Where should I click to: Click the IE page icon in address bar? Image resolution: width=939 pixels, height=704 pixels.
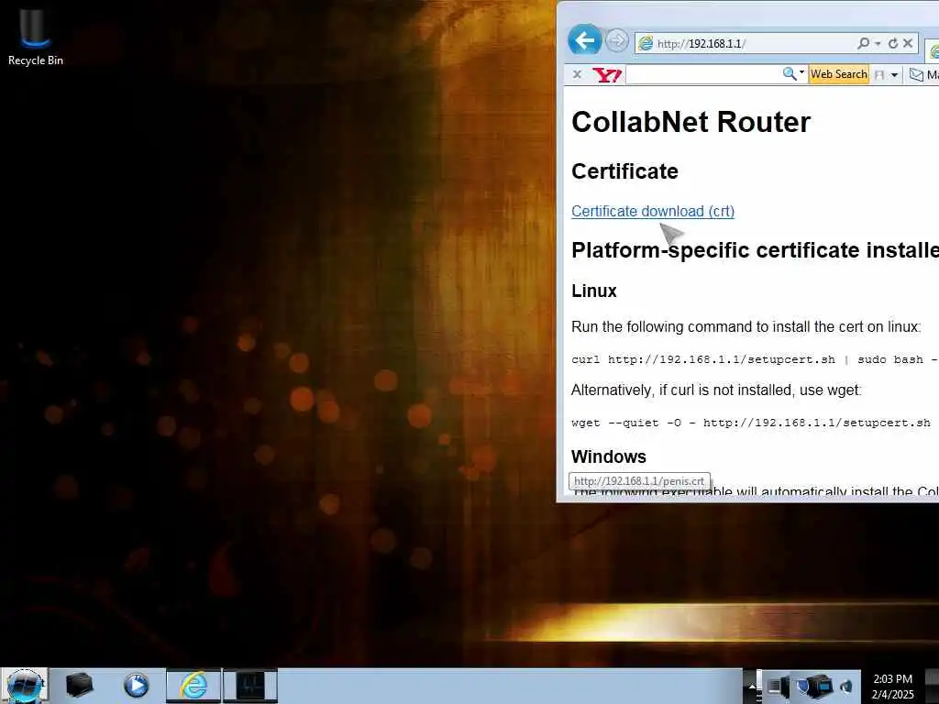[x=646, y=43]
